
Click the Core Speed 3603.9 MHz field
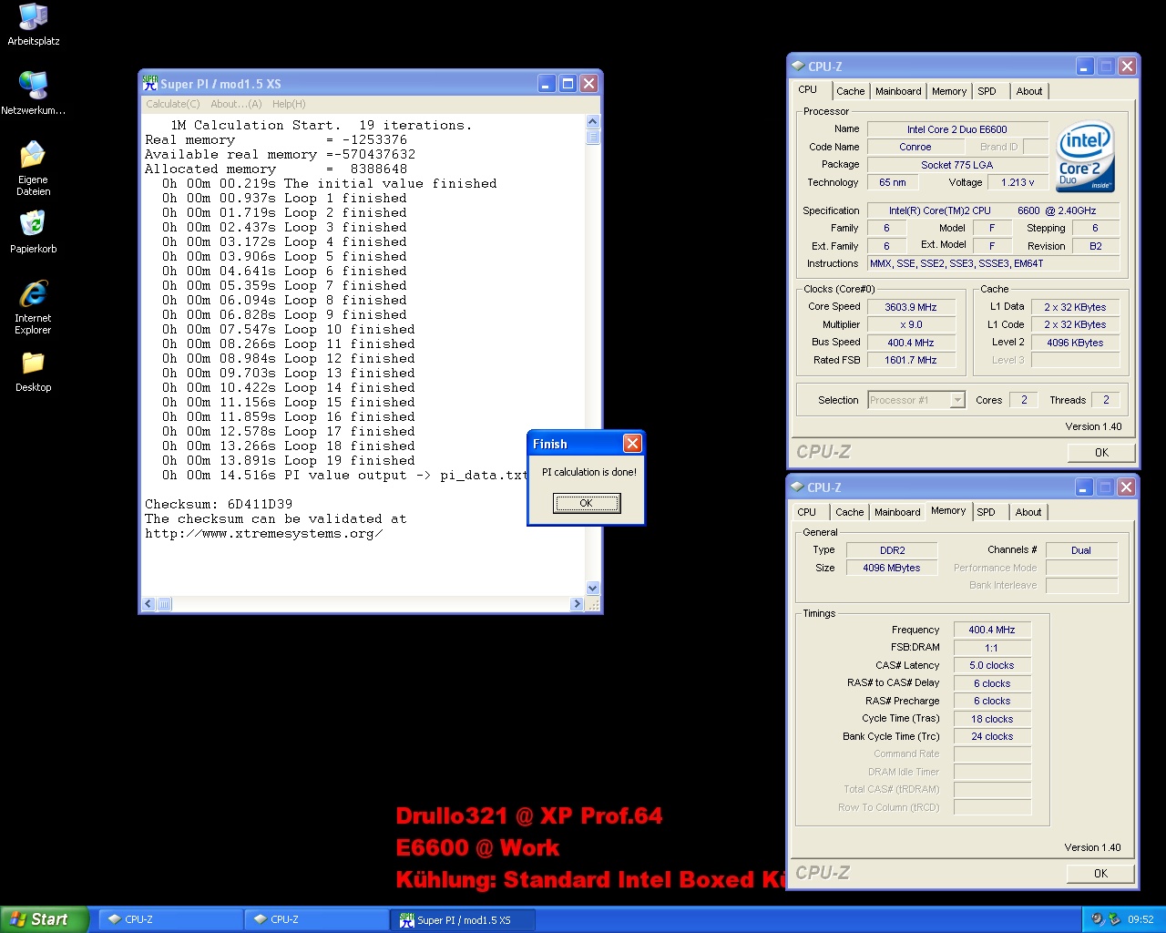point(911,307)
